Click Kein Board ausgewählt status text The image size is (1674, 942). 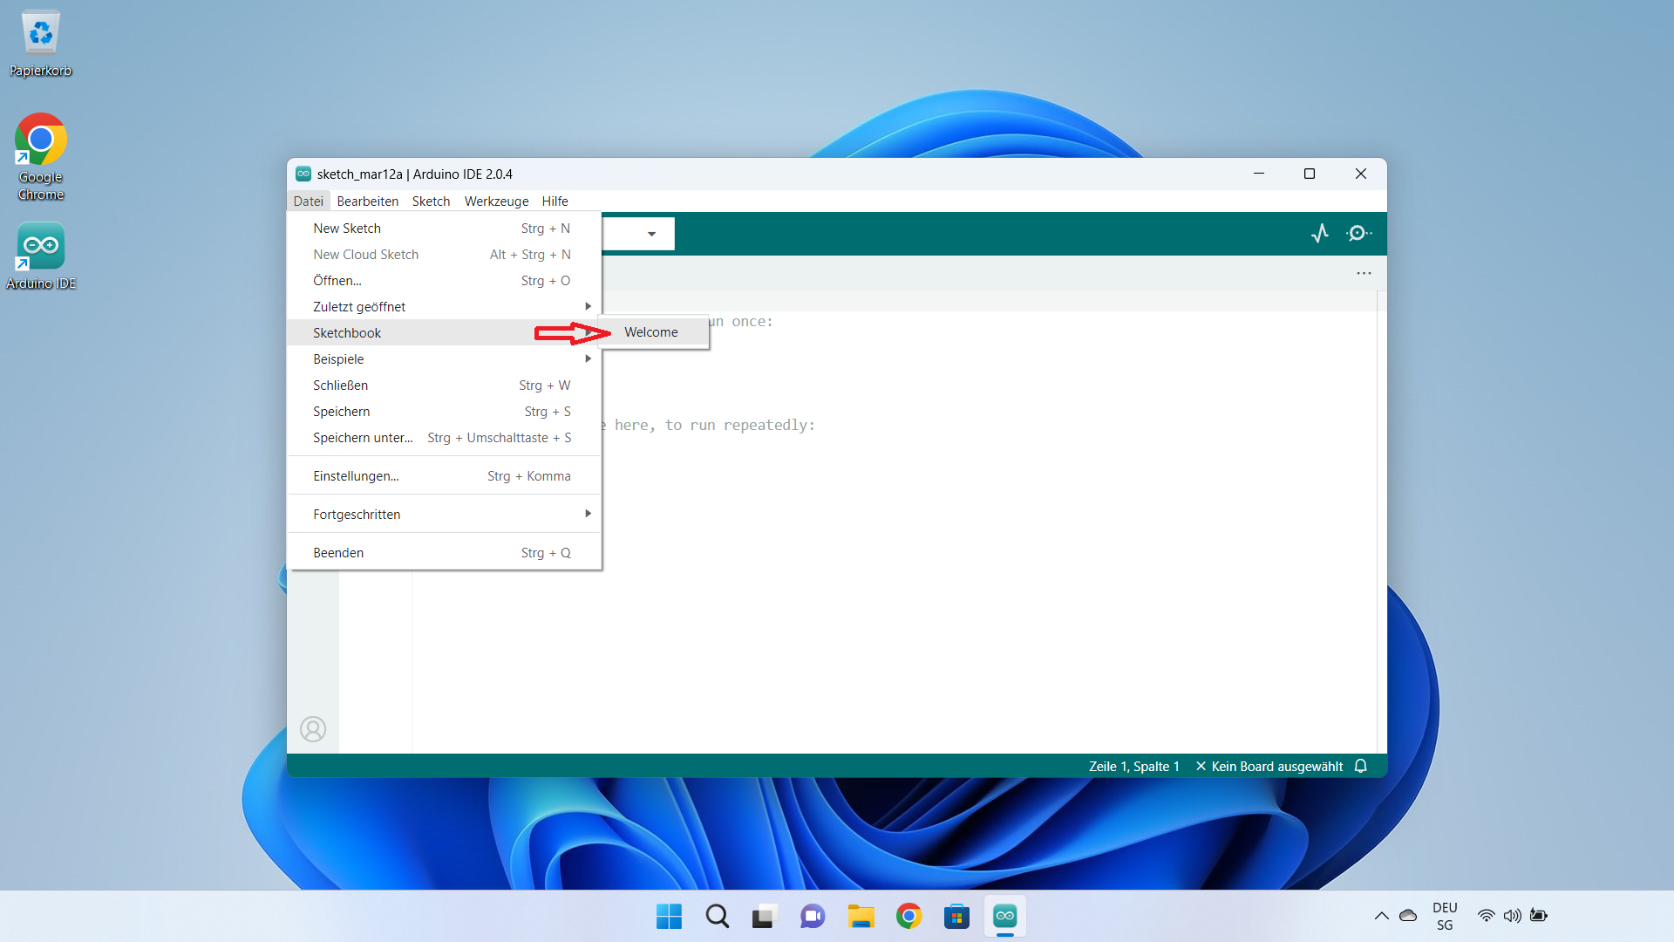pyautogui.click(x=1276, y=766)
